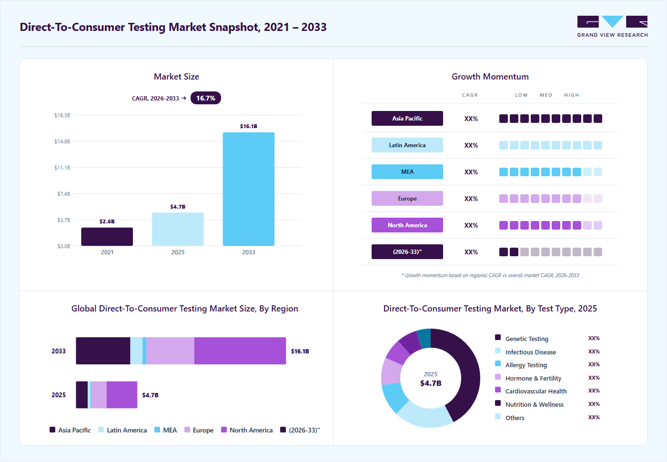Click the North America momentum level indicator

pos(551,225)
